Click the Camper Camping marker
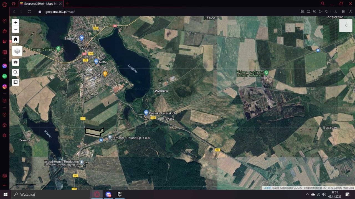Screen dimensions: 355x199 (x=58, y=48)
